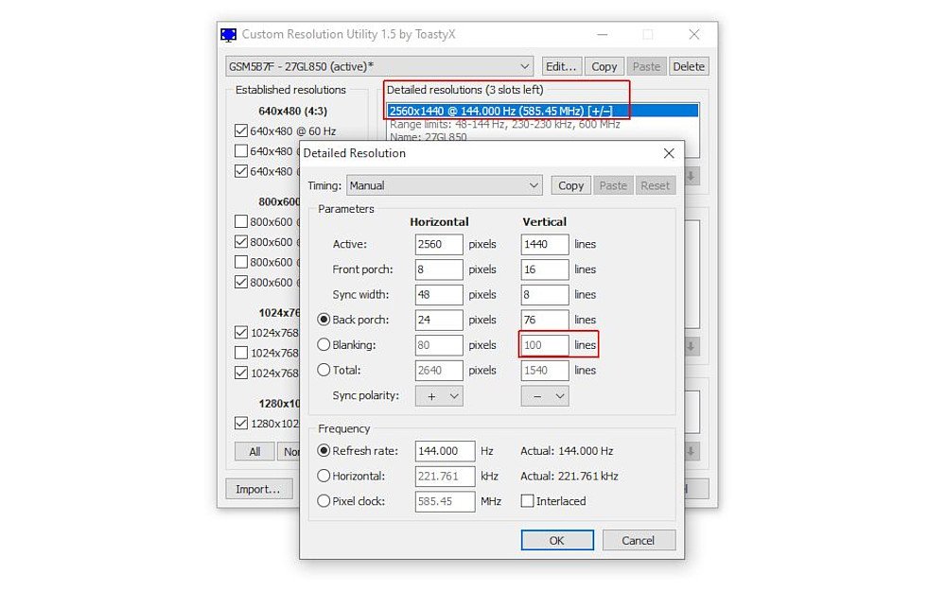Image resolution: width=946 pixels, height=591 pixels.
Task: Click the Refresh rate input field
Action: (x=445, y=451)
